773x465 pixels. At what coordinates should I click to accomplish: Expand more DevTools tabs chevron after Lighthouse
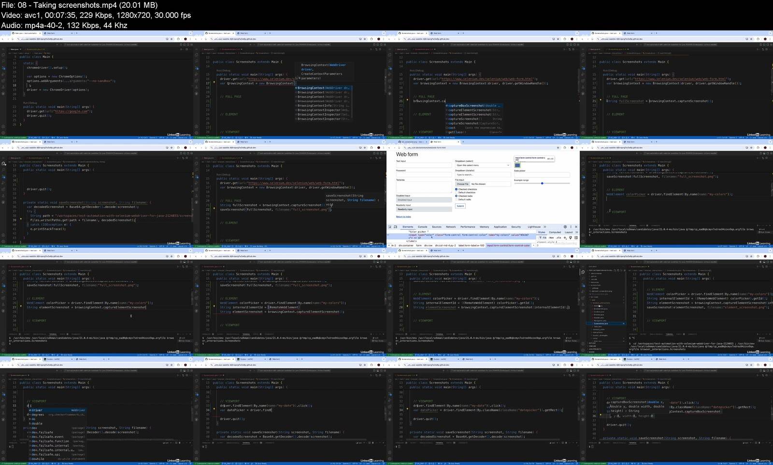(544, 226)
